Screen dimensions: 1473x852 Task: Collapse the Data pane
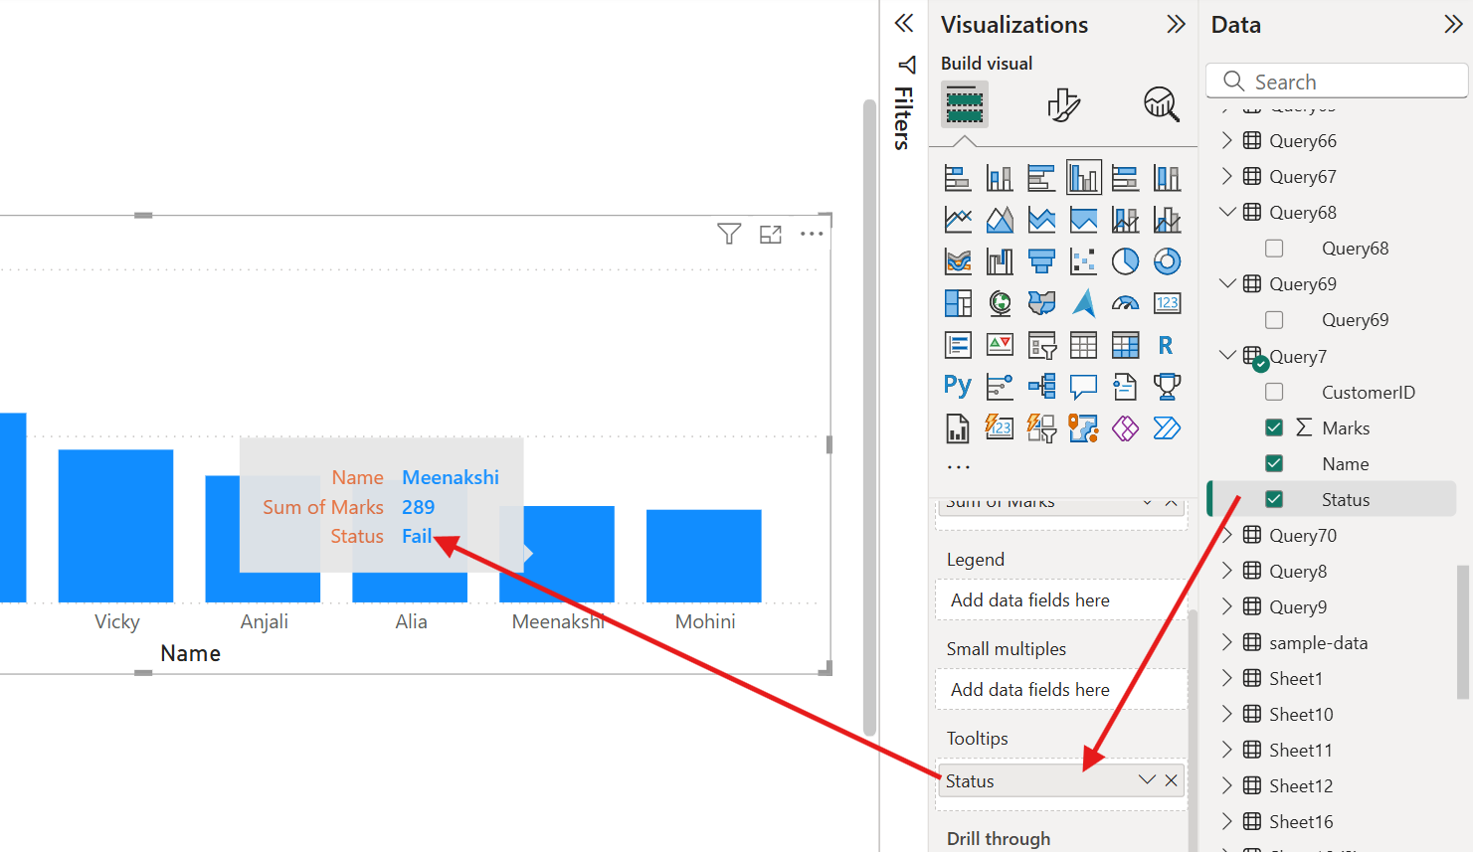[1453, 25]
